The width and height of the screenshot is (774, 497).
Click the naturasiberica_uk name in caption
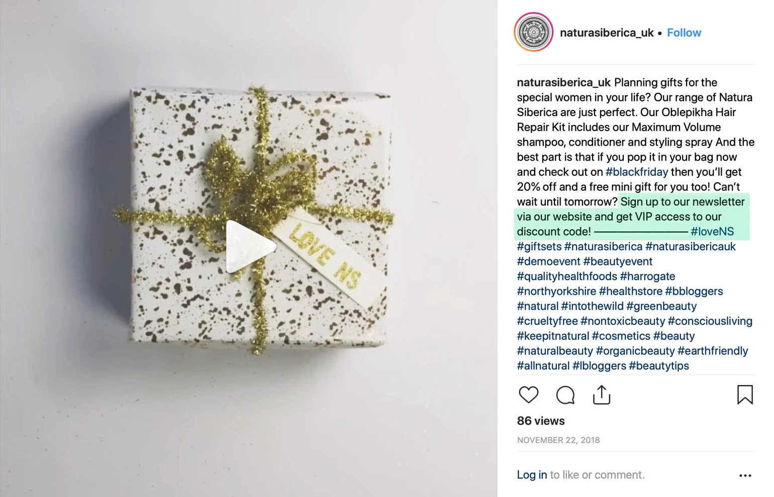[x=564, y=82]
